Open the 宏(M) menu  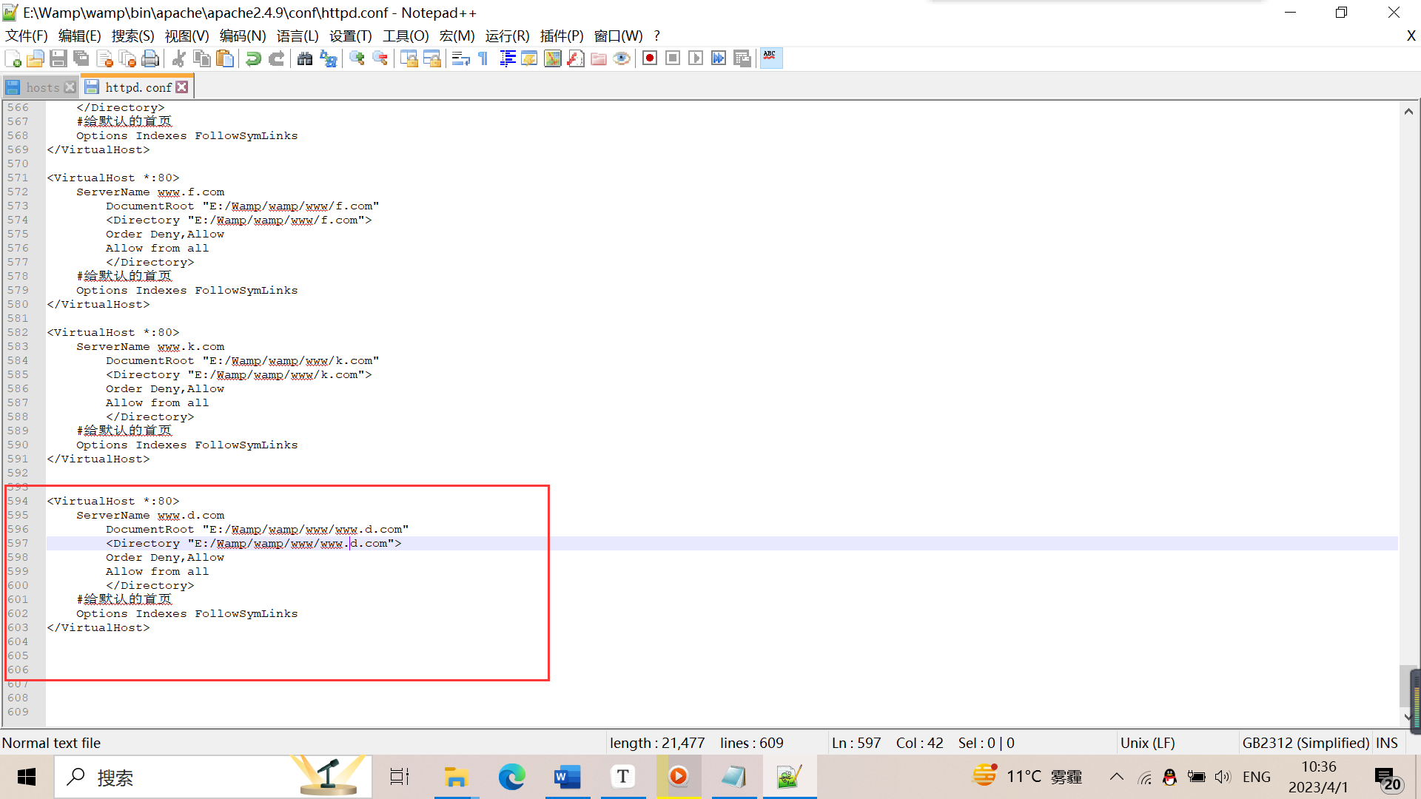tap(457, 36)
